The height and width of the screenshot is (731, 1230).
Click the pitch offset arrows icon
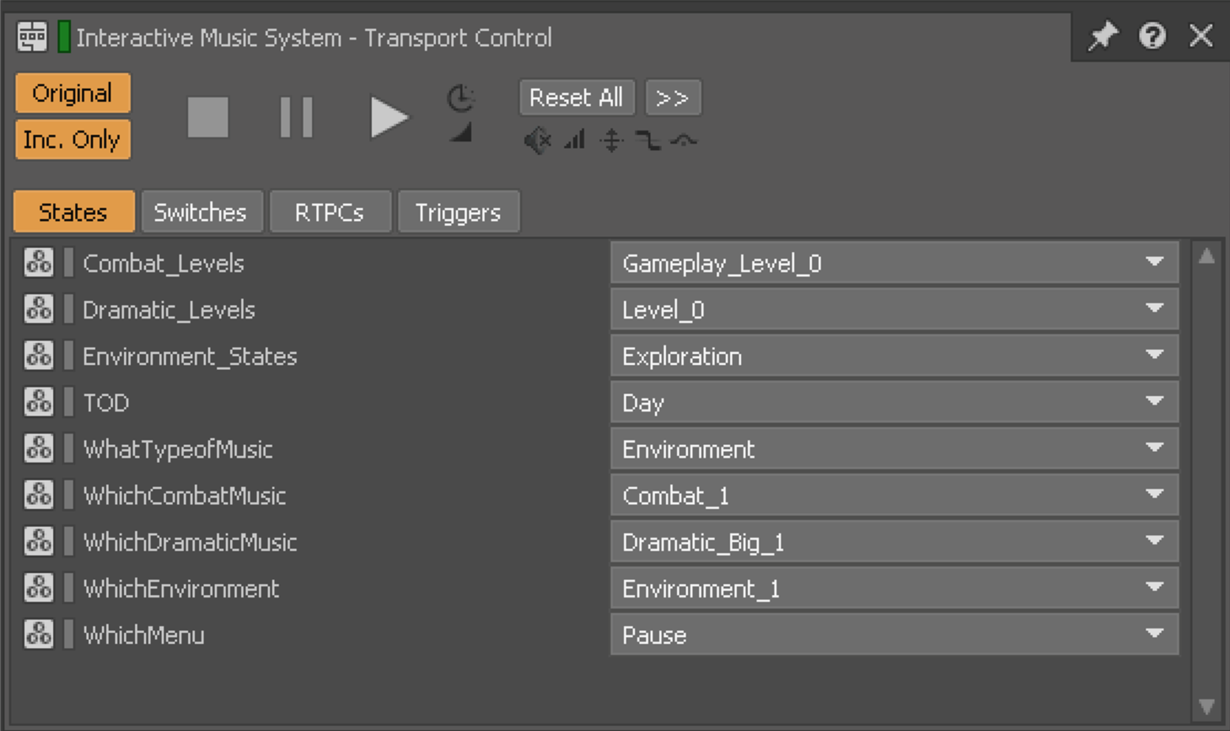(611, 141)
